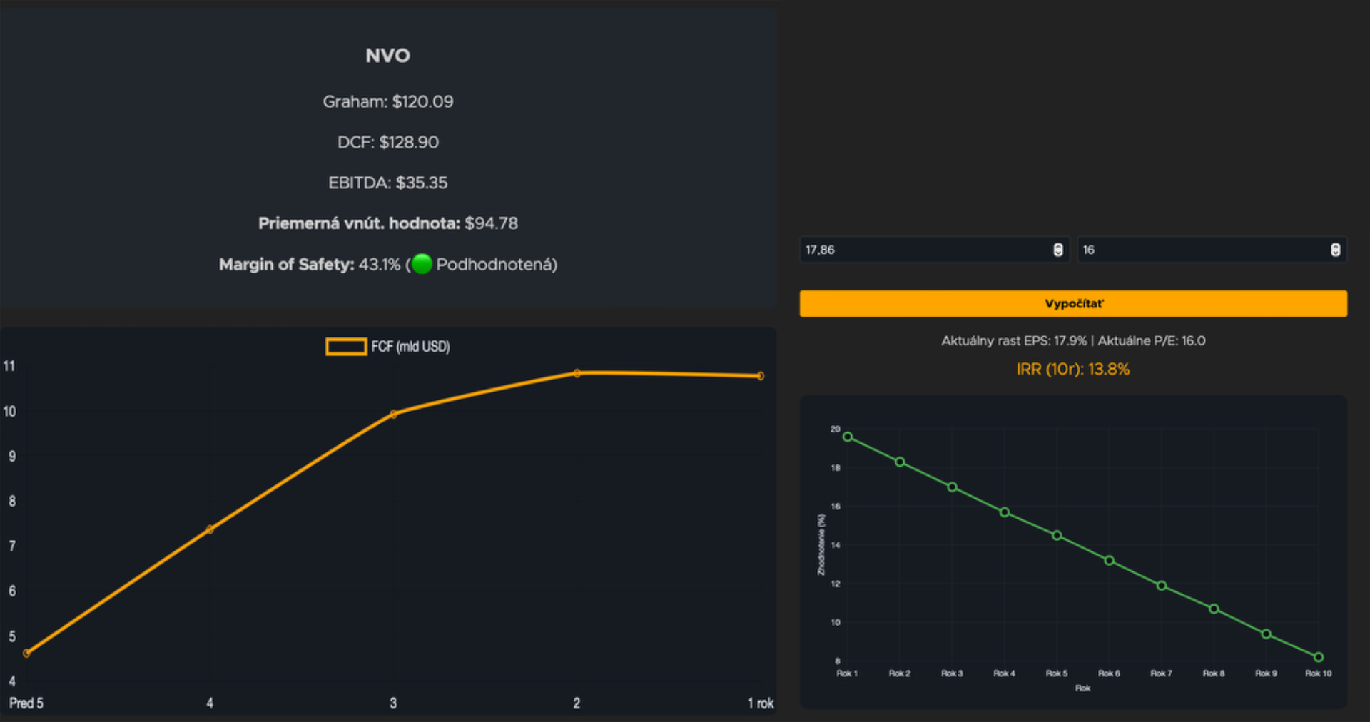Click the FCF (mld USD) legend label

click(410, 347)
